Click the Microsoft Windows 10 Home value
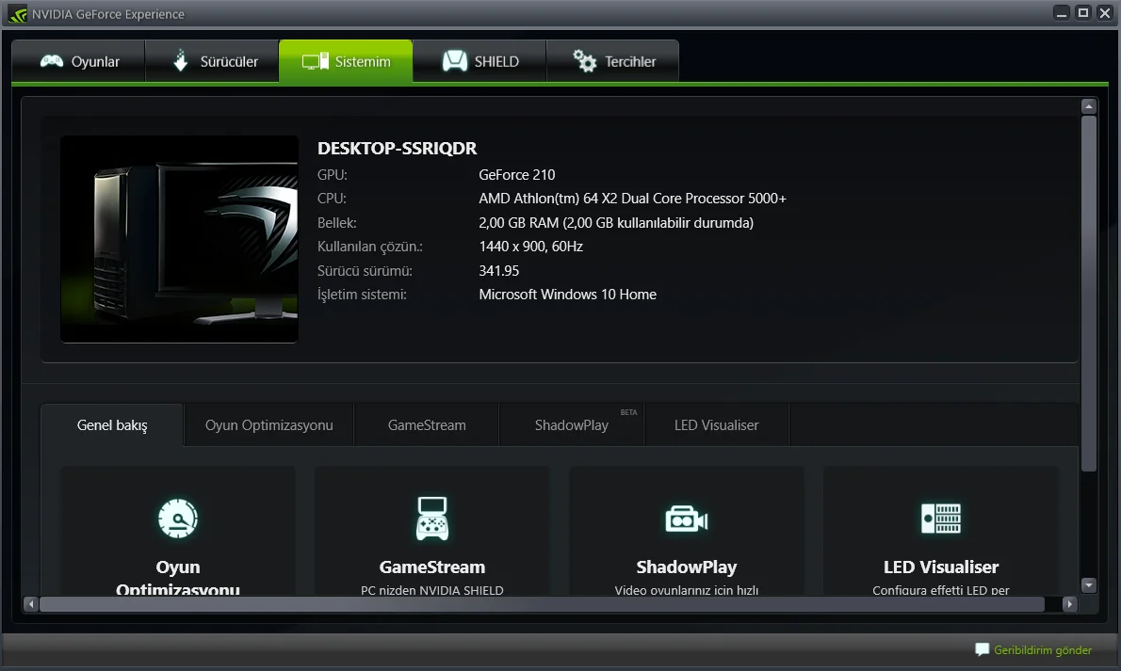The image size is (1121, 671). tap(568, 295)
